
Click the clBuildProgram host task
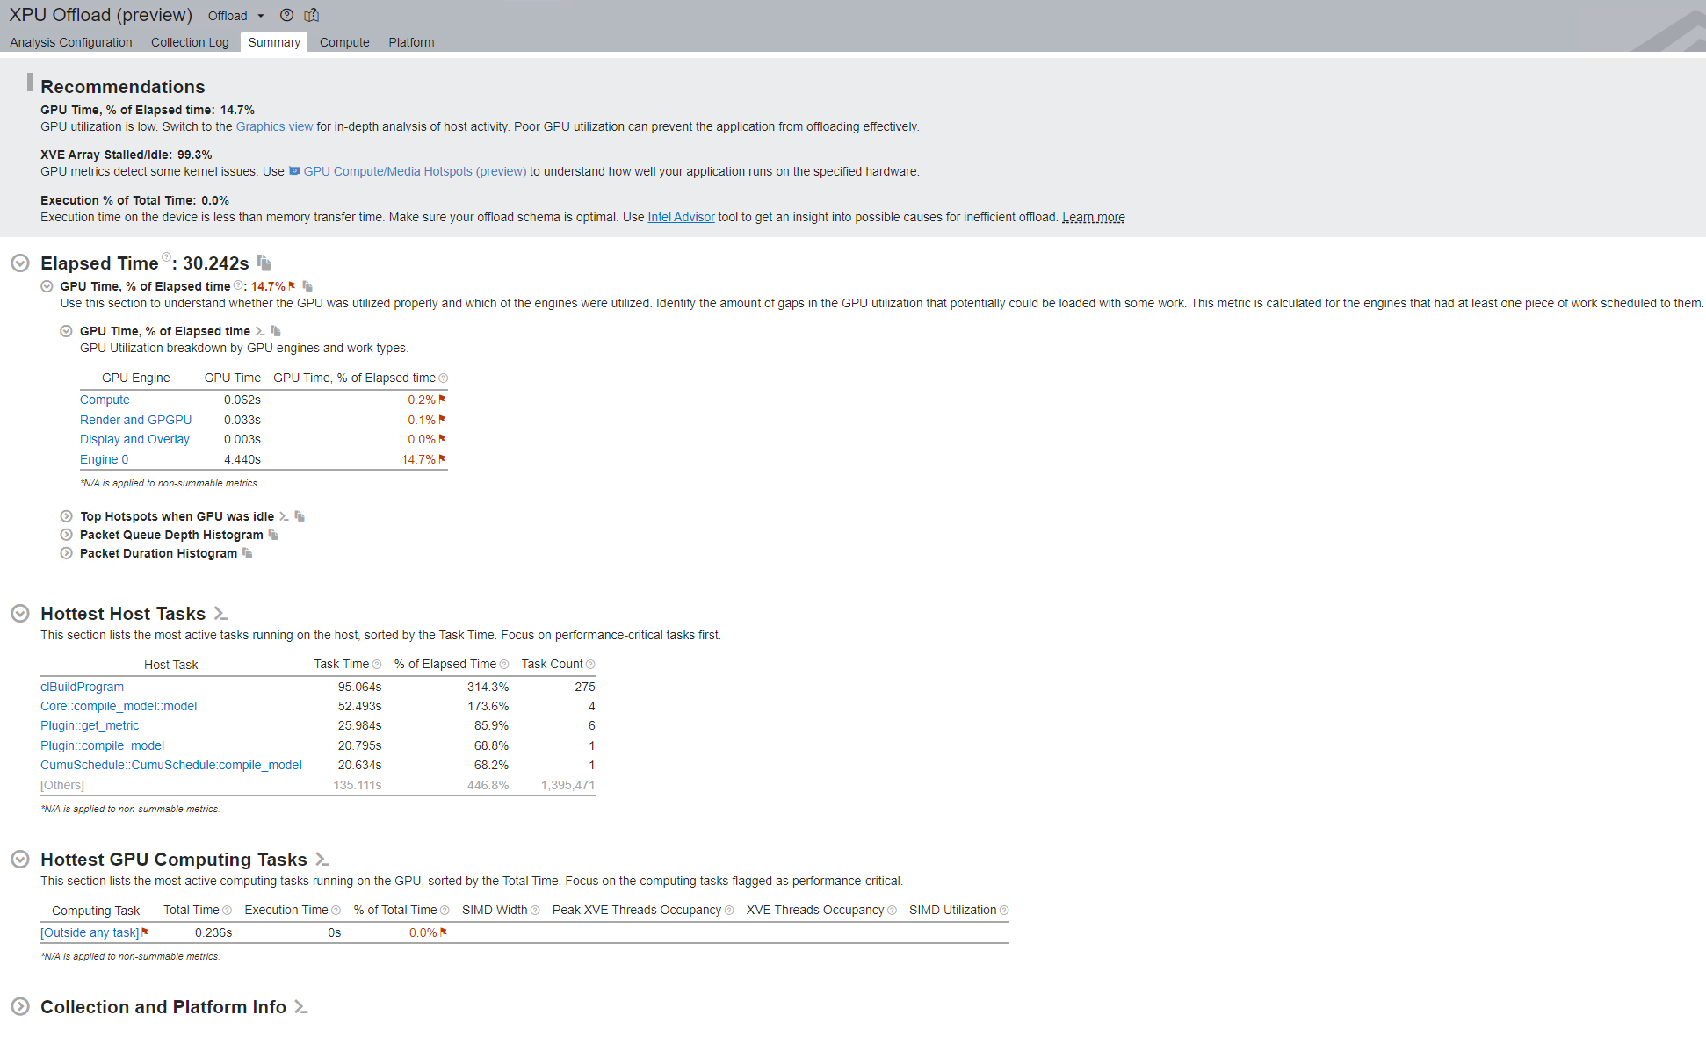click(x=82, y=687)
